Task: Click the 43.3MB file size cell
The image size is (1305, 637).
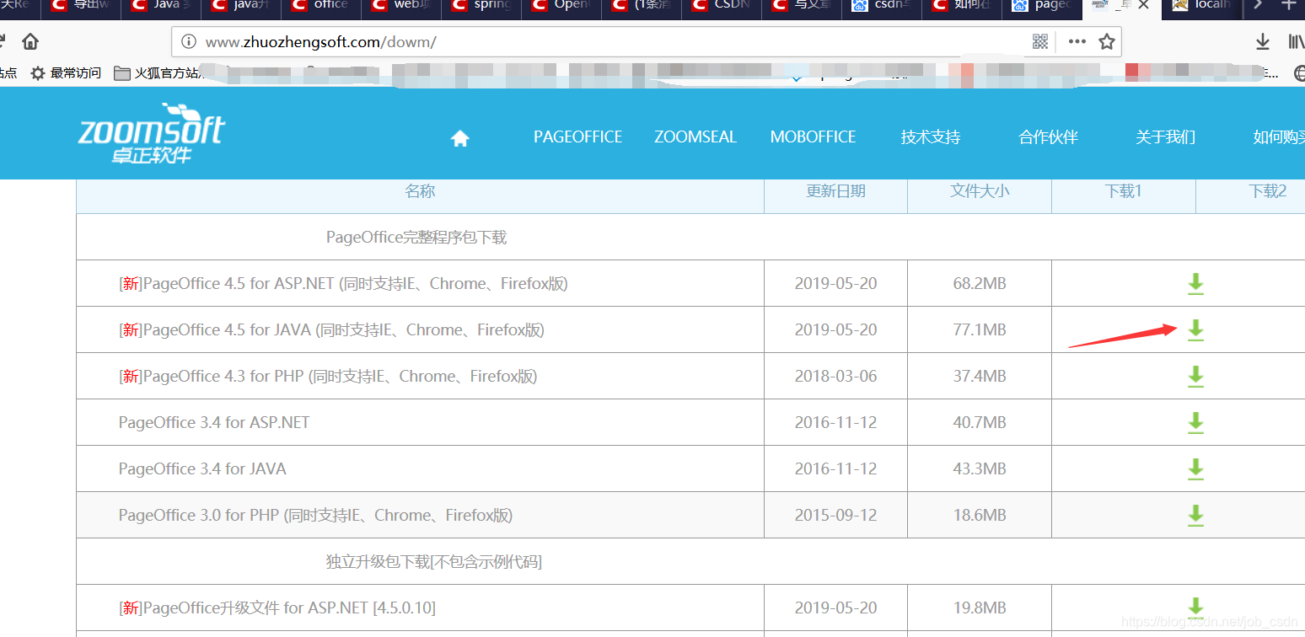Action: tap(980, 469)
